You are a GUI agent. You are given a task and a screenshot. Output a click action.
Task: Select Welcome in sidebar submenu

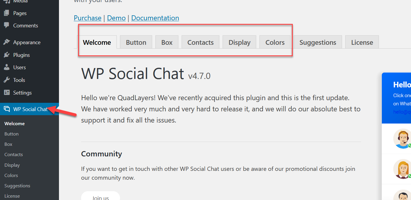coord(14,123)
